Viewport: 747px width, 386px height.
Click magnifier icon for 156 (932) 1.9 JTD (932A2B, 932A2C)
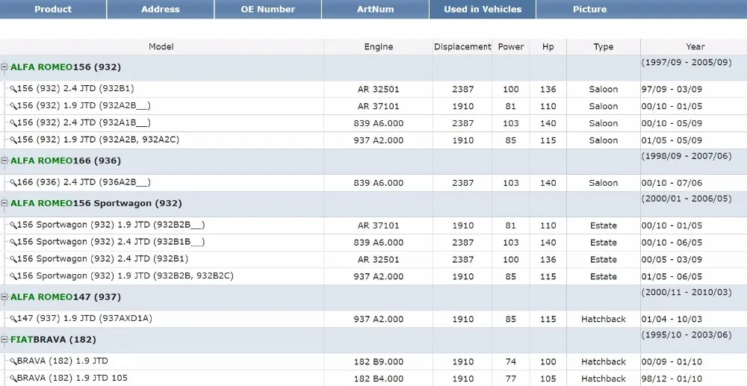[x=13, y=140]
